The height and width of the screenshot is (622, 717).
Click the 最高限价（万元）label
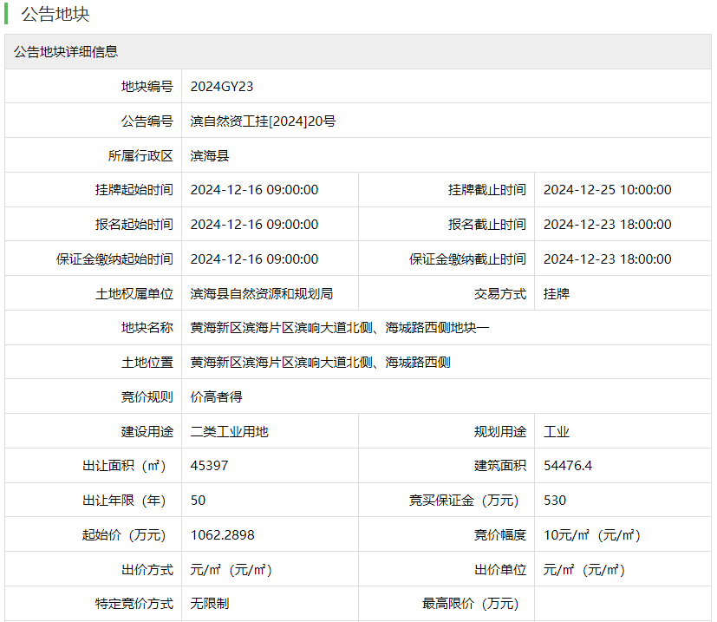471,604
